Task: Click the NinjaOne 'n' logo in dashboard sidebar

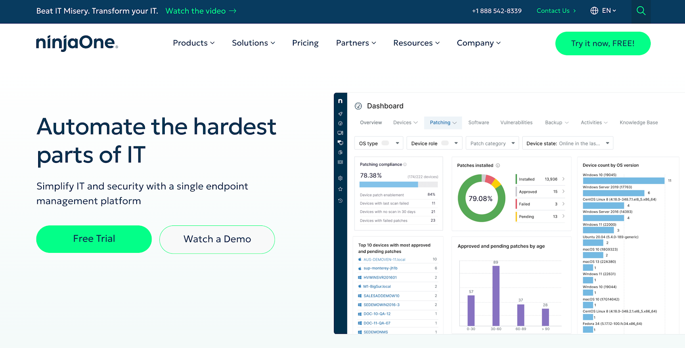Action: (340, 101)
